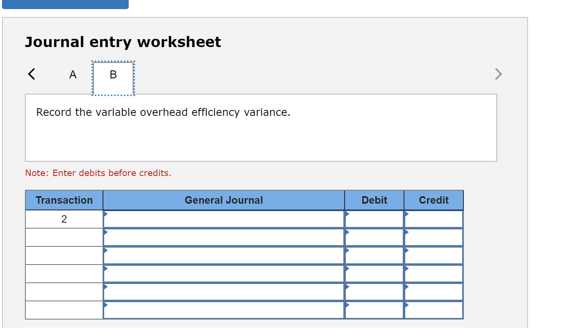Click Credit field in second row
This screenshot has height=331, width=587.
(x=434, y=237)
